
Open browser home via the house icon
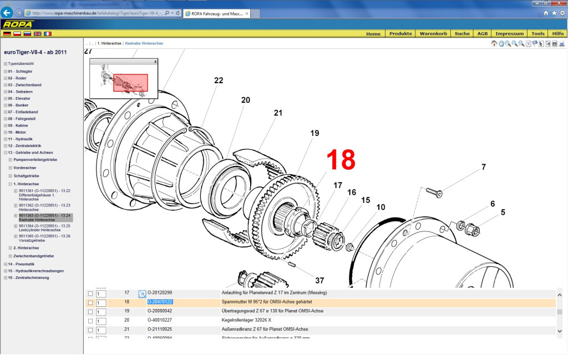546,13
